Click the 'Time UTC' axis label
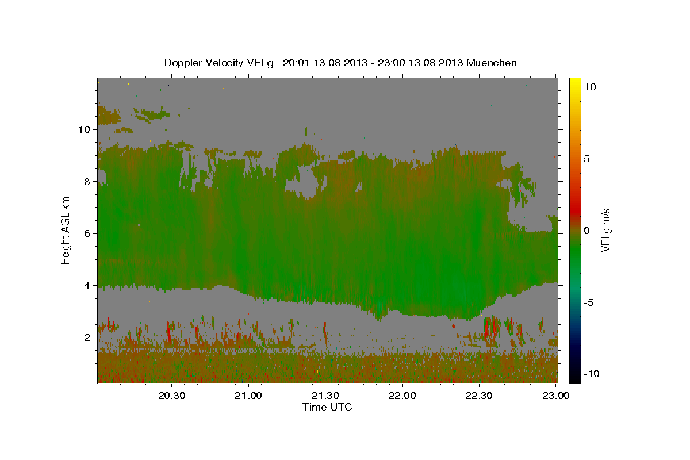 [x=327, y=408]
